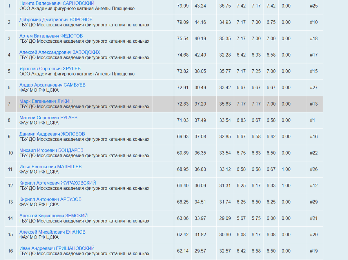This screenshot has height=260, width=348.
Task: Select component score 36.75
Action: [x=225, y=6]
